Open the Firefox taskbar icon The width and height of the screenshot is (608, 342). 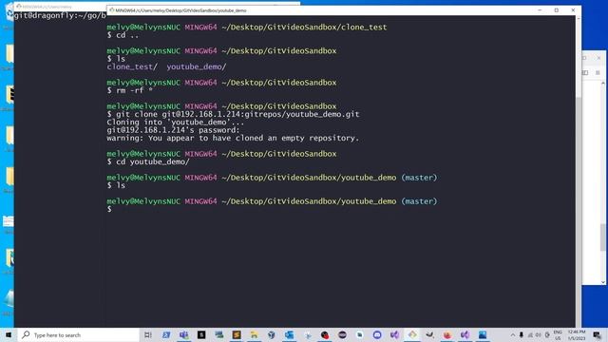447,335
